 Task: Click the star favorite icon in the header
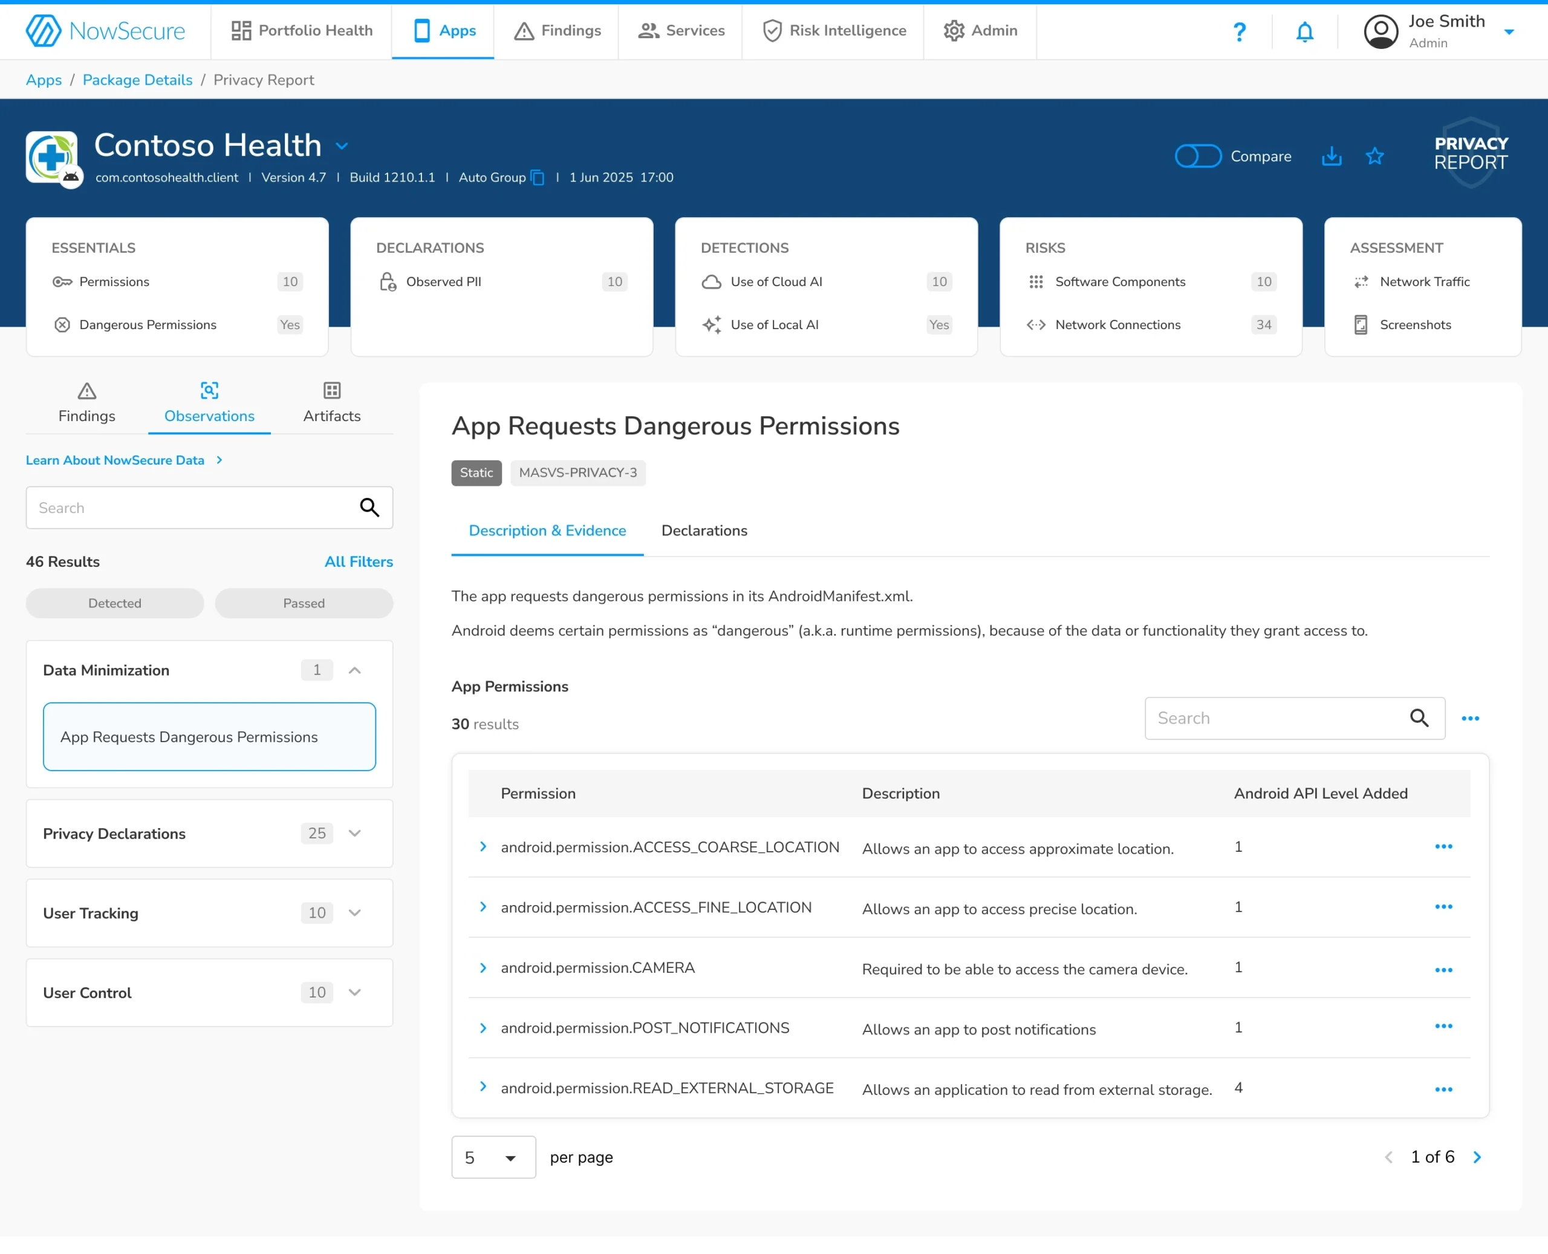point(1374,156)
